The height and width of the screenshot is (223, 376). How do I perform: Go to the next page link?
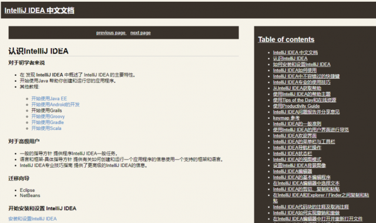click(x=140, y=32)
